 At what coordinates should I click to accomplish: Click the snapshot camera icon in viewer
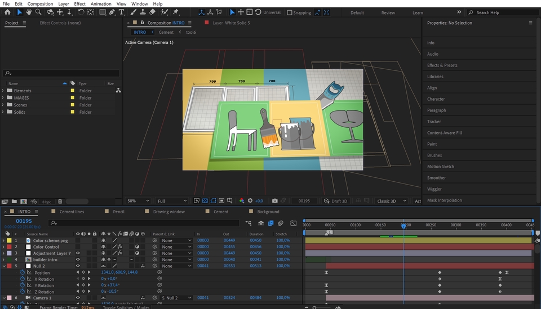click(x=274, y=201)
